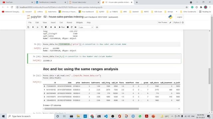Open the Cell menu in Jupyter

pyautogui.click(x=61, y=22)
